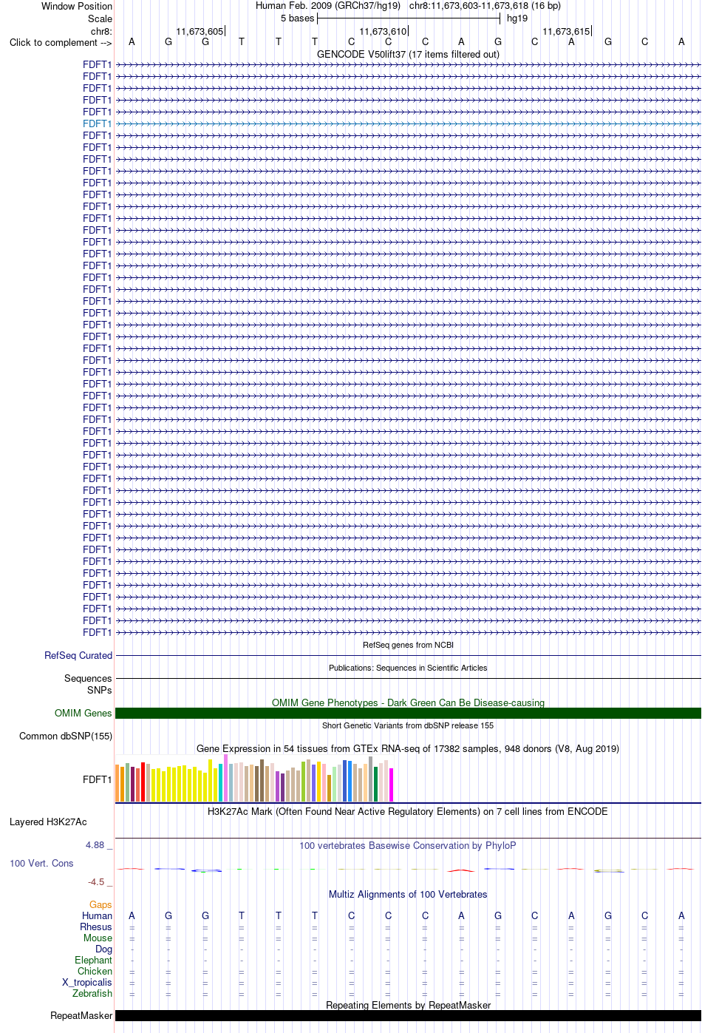Click the Layered H3K27Ac label
The height and width of the screenshot is (1033, 702).
[48, 822]
